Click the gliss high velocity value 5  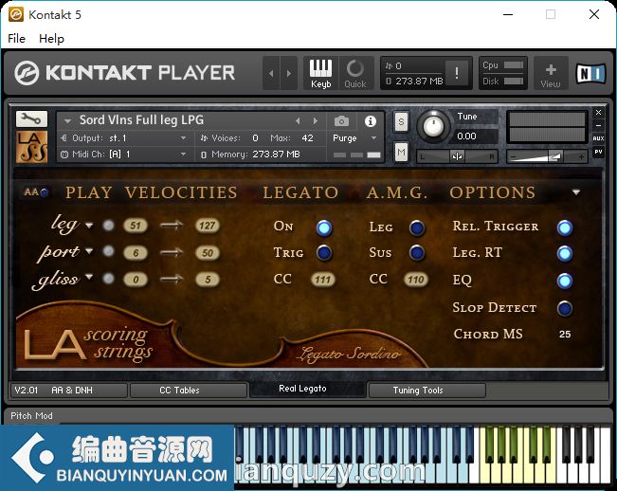click(x=208, y=280)
